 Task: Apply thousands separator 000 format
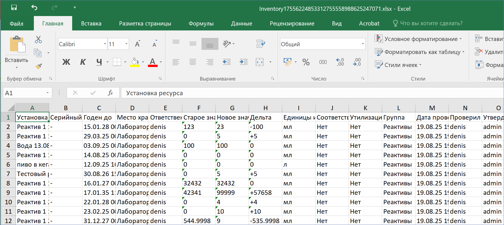[323, 62]
